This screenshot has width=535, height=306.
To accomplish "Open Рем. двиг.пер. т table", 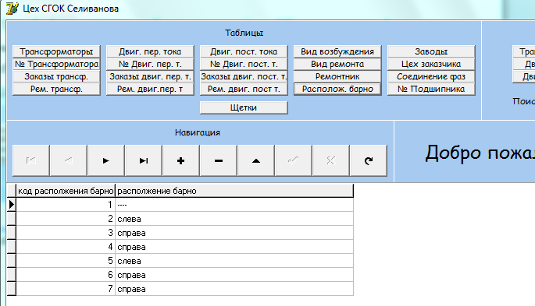I will [x=150, y=89].
